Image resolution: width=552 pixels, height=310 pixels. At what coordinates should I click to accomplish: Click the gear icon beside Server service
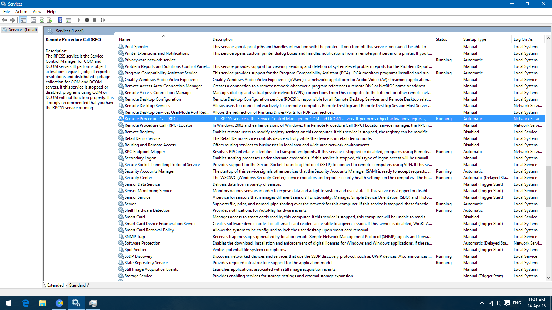(121, 204)
